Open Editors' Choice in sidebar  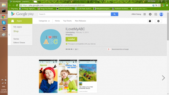(x=19, y=43)
